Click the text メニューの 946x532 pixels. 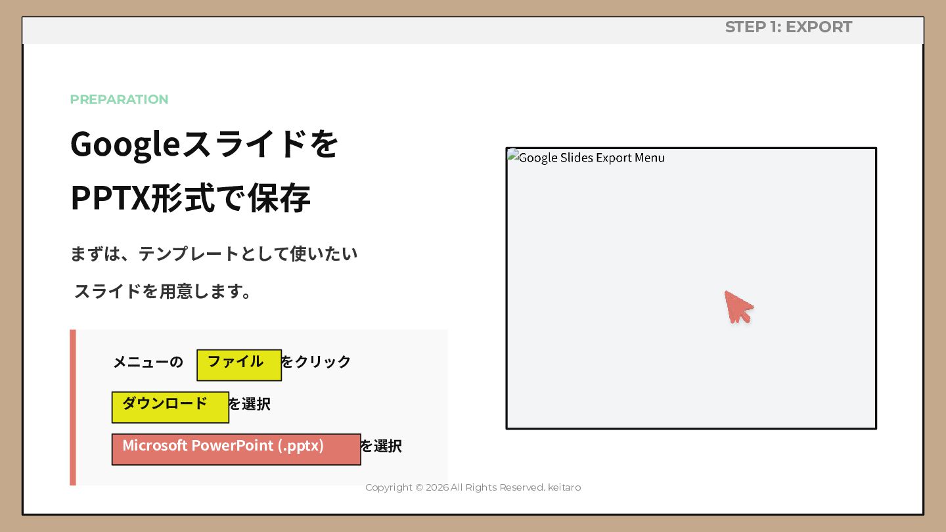pyautogui.click(x=148, y=362)
